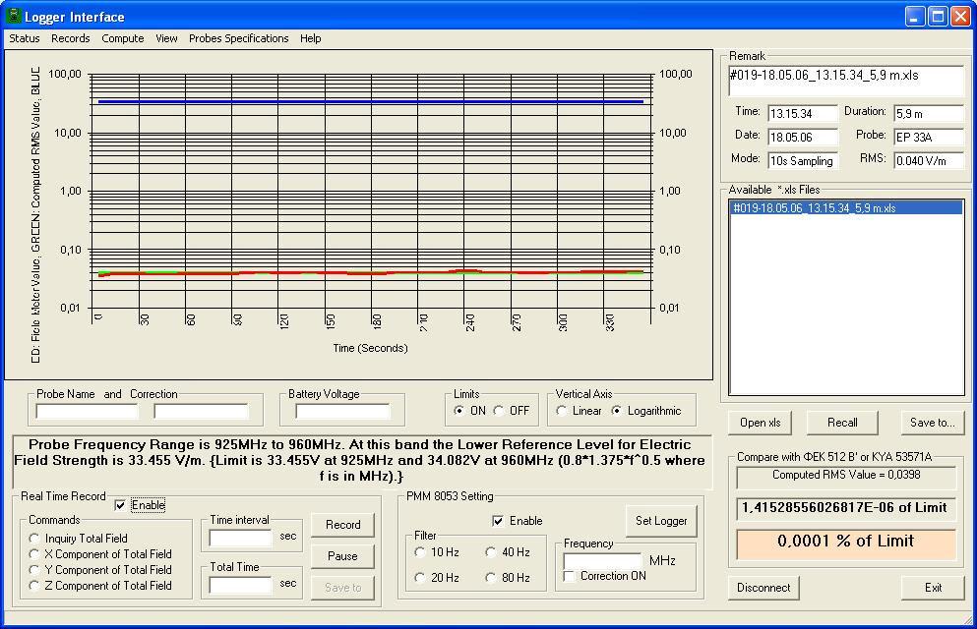This screenshot has width=977, height=629.
Task: Focus the Battery Voltage field
Action: click(342, 411)
